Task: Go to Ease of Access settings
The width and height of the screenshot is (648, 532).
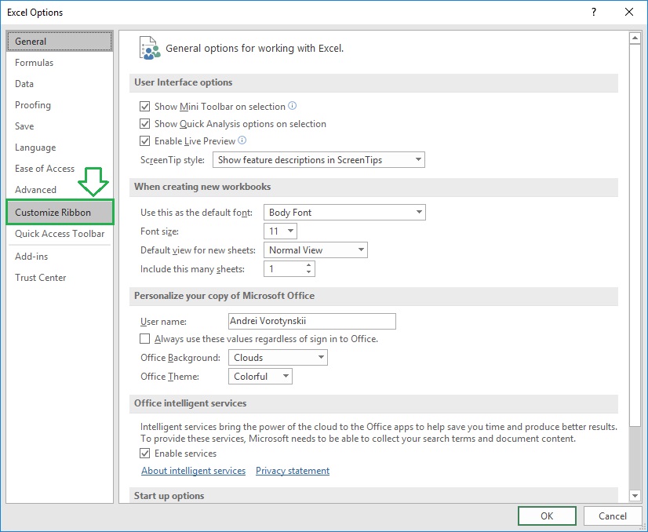Action: tap(60, 169)
